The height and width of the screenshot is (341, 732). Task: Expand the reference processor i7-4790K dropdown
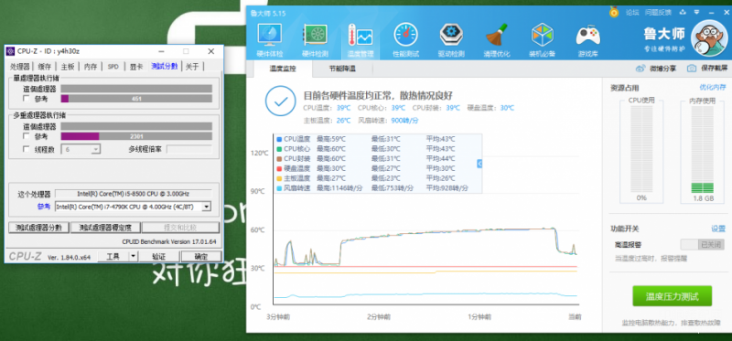tap(207, 207)
